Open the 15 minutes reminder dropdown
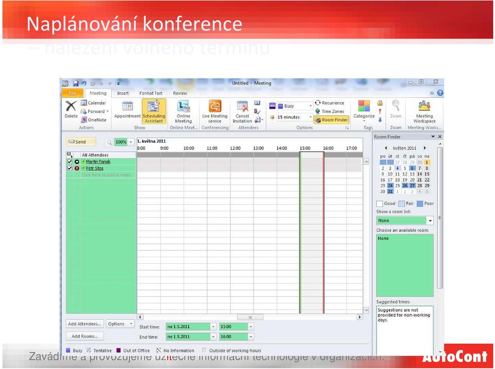Viewport: 495px width, 369px height. tap(310, 117)
